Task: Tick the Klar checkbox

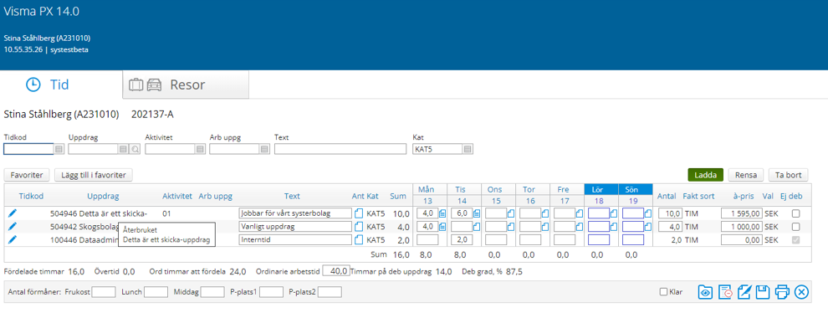Action: click(x=663, y=291)
